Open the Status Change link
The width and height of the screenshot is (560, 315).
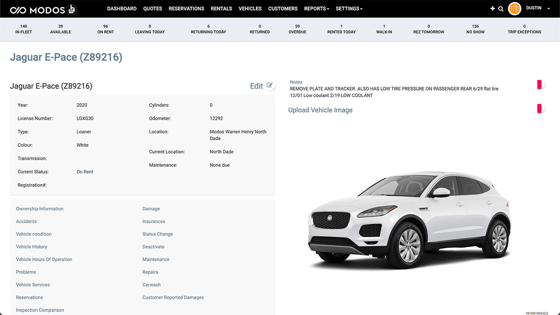point(157,234)
